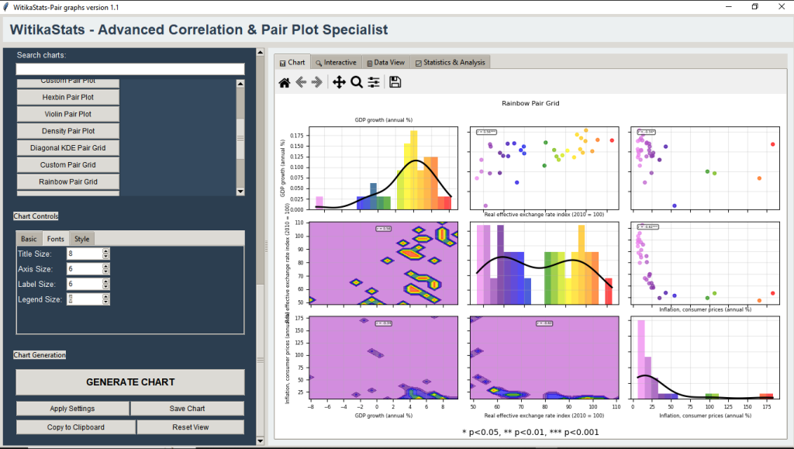Click chart list scrollbar down arrow
This screenshot has height=449, width=794.
(240, 192)
